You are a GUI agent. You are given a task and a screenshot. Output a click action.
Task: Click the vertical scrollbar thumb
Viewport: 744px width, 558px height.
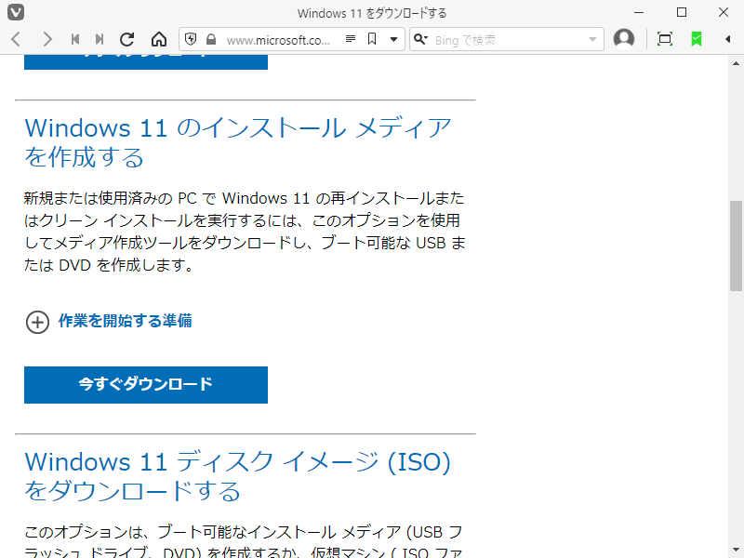point(736,246)
